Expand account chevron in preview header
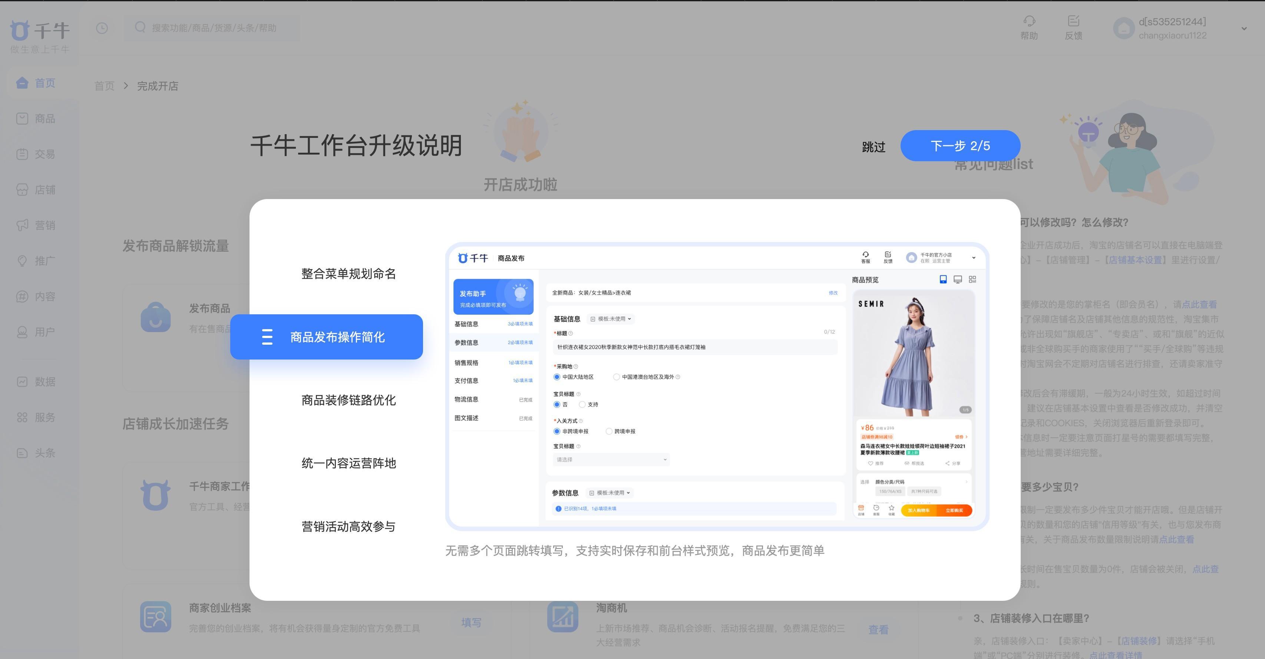Viewport: 1265px width, 659px height. 973,257
